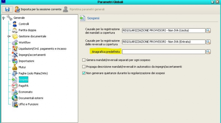This screenshot has width=221, height=123.
Task: Click the Sospesi document icon in tree
Action: 14,80
